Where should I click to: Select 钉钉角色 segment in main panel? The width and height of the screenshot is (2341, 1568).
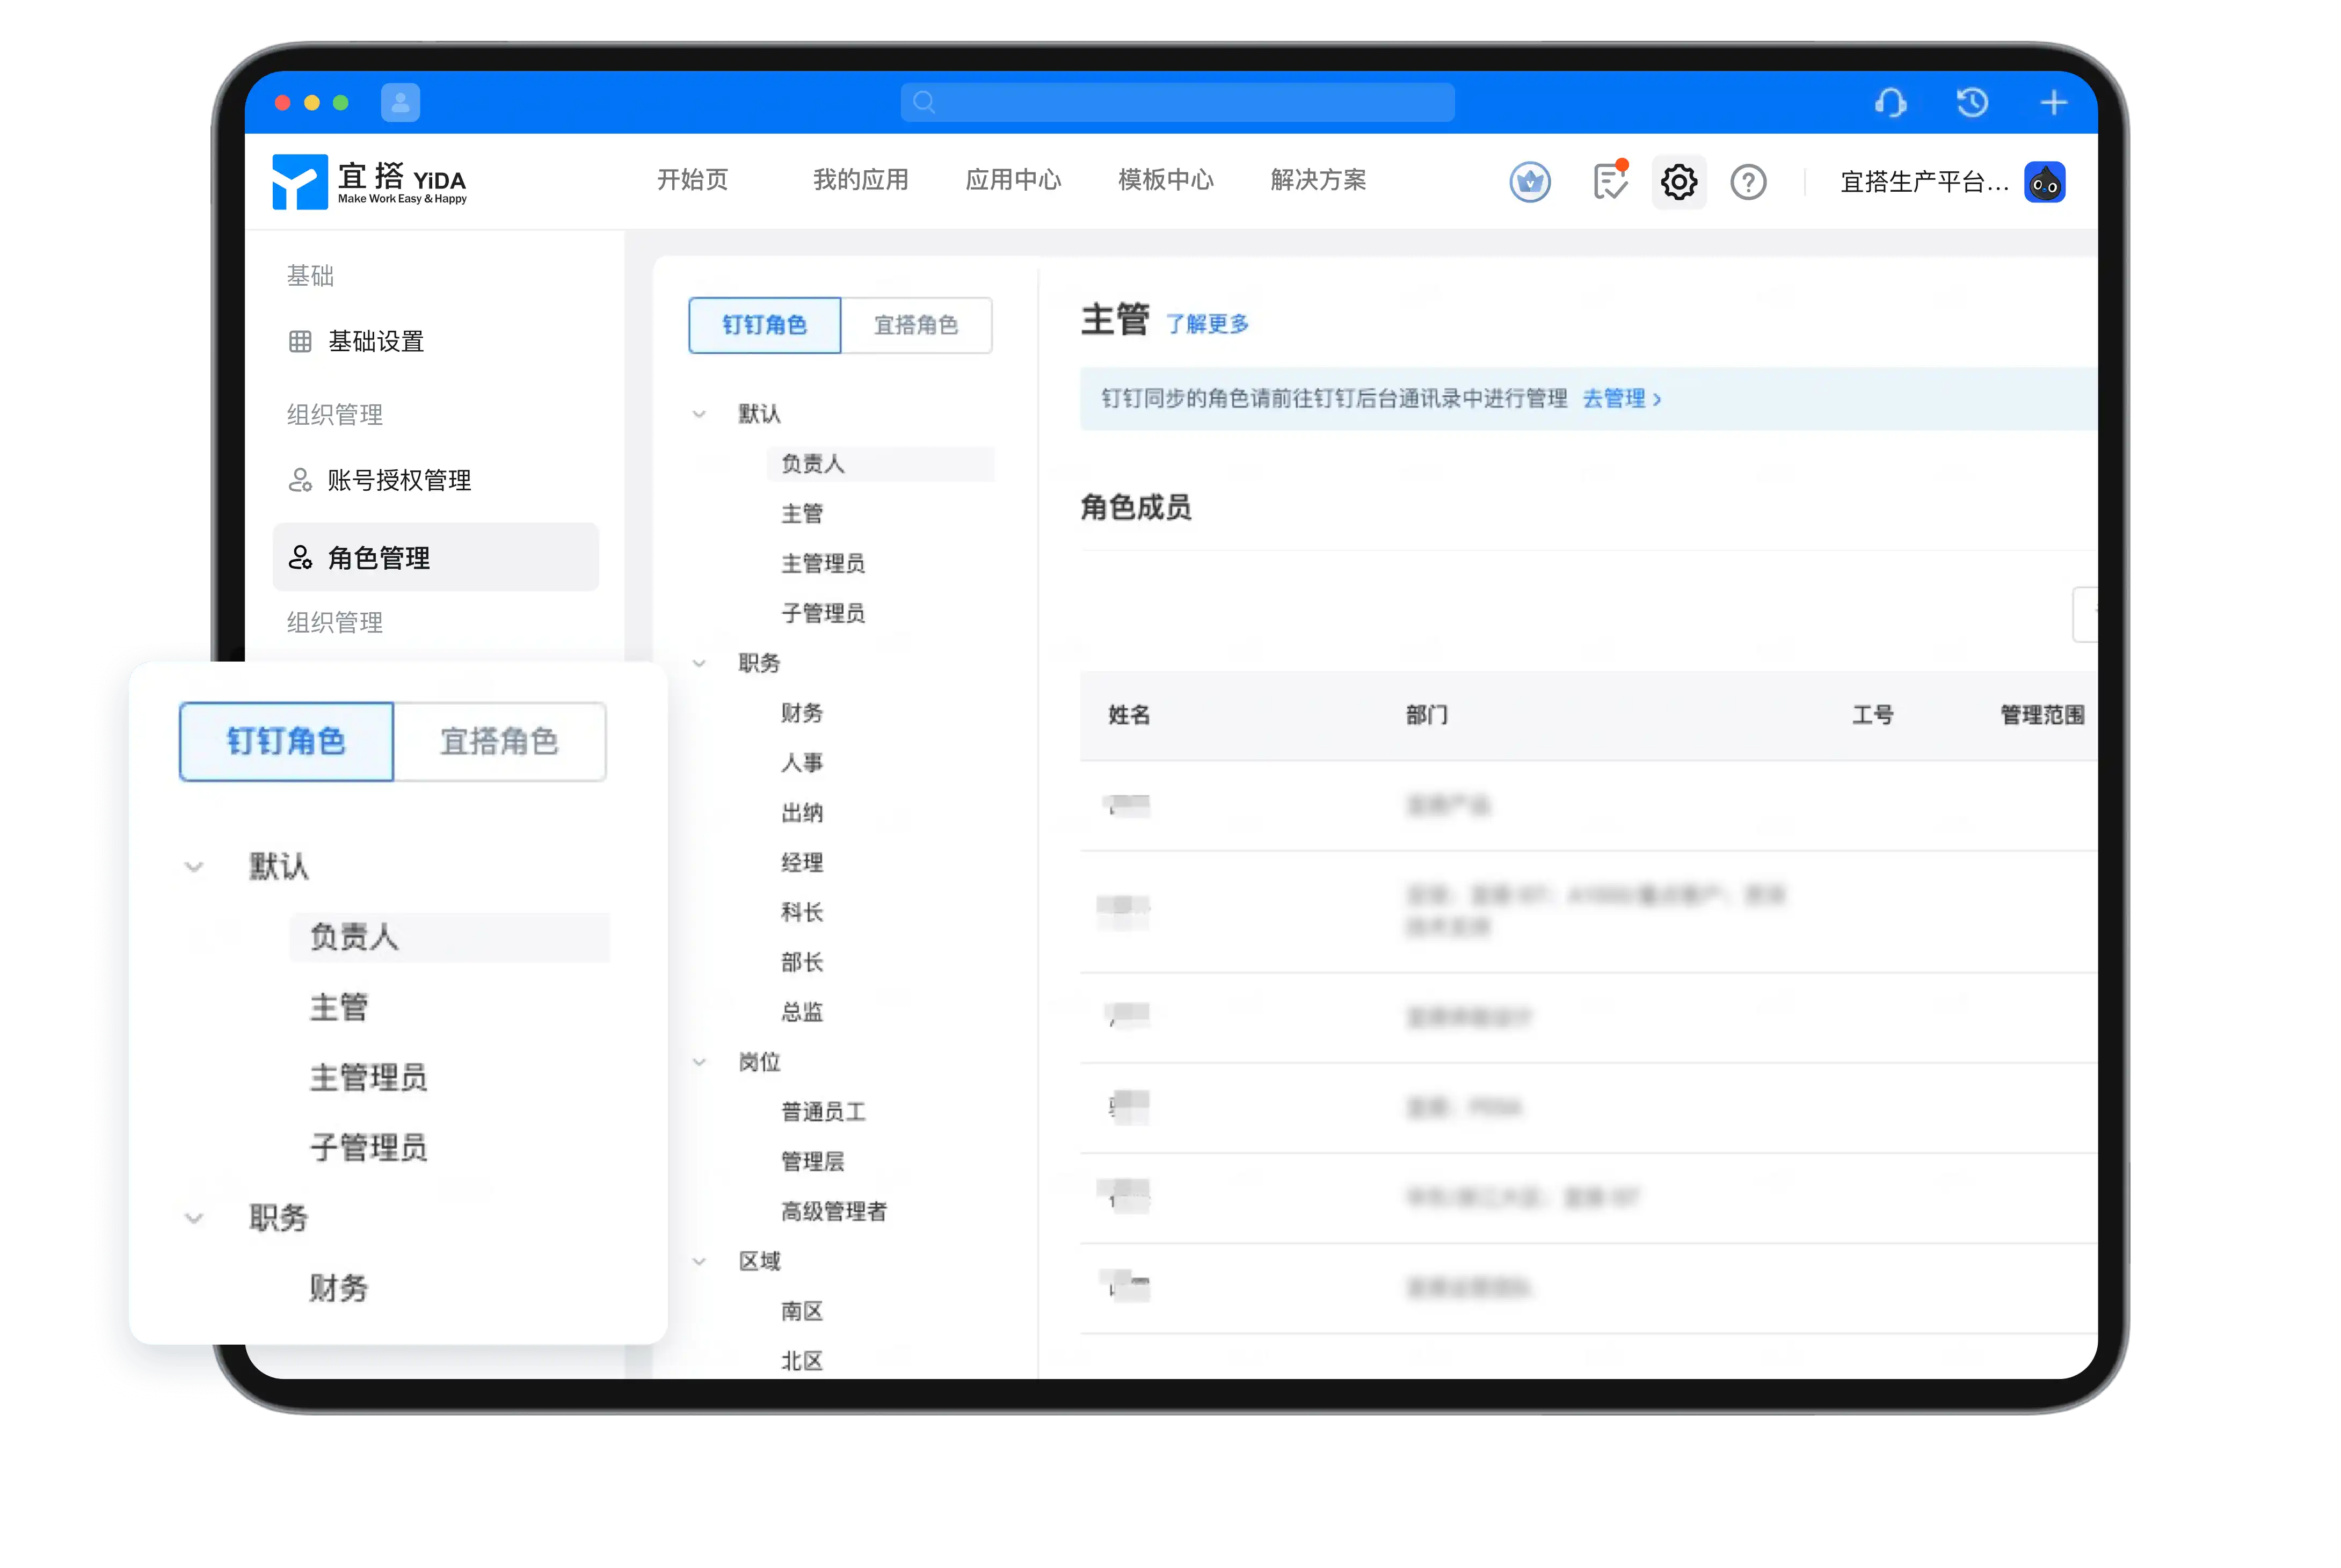pyautogui.click(x=765, y=325)
